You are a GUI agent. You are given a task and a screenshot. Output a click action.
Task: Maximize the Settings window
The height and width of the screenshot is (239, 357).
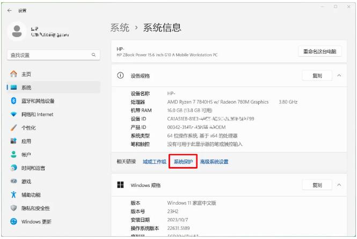(336, 7)
